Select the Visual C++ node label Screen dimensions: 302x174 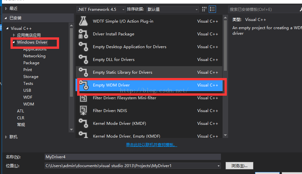(21, 28)
